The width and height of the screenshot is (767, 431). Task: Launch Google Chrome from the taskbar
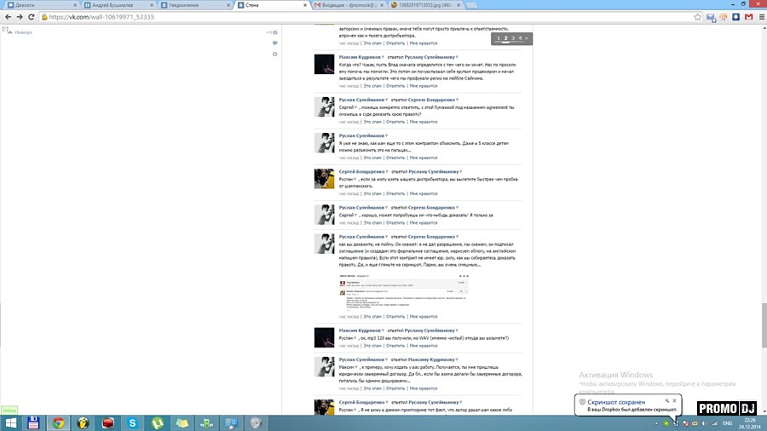click(x=58, y=422)
